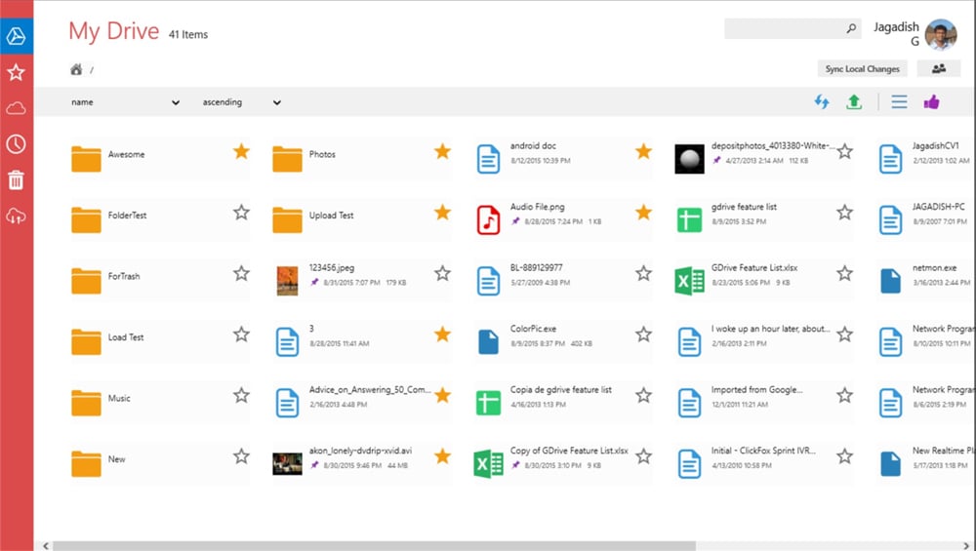Open the name sort-by dropdown
Image resolution: width=976 pixels, height=551 pixels.
tap(125, 102)
